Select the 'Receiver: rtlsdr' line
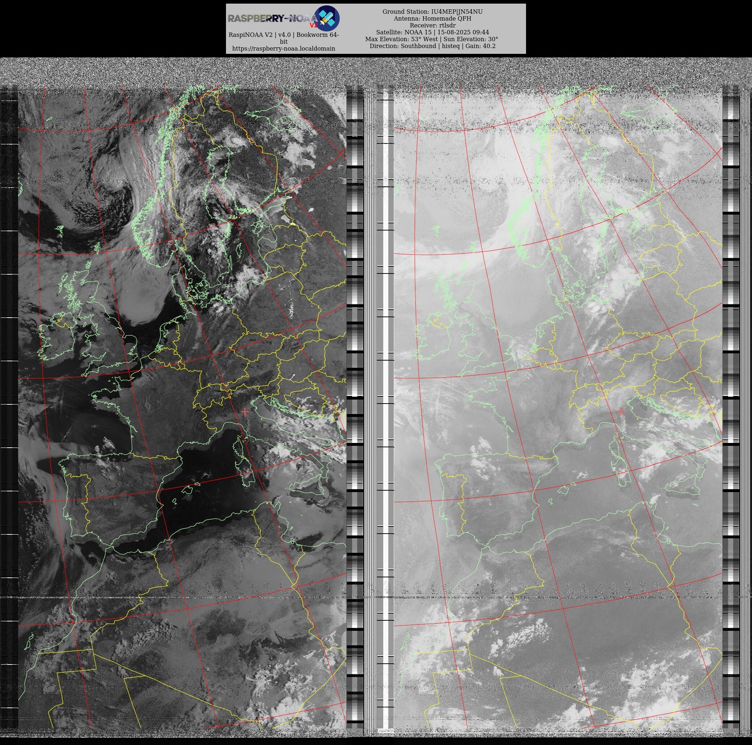 pos(432,25)
